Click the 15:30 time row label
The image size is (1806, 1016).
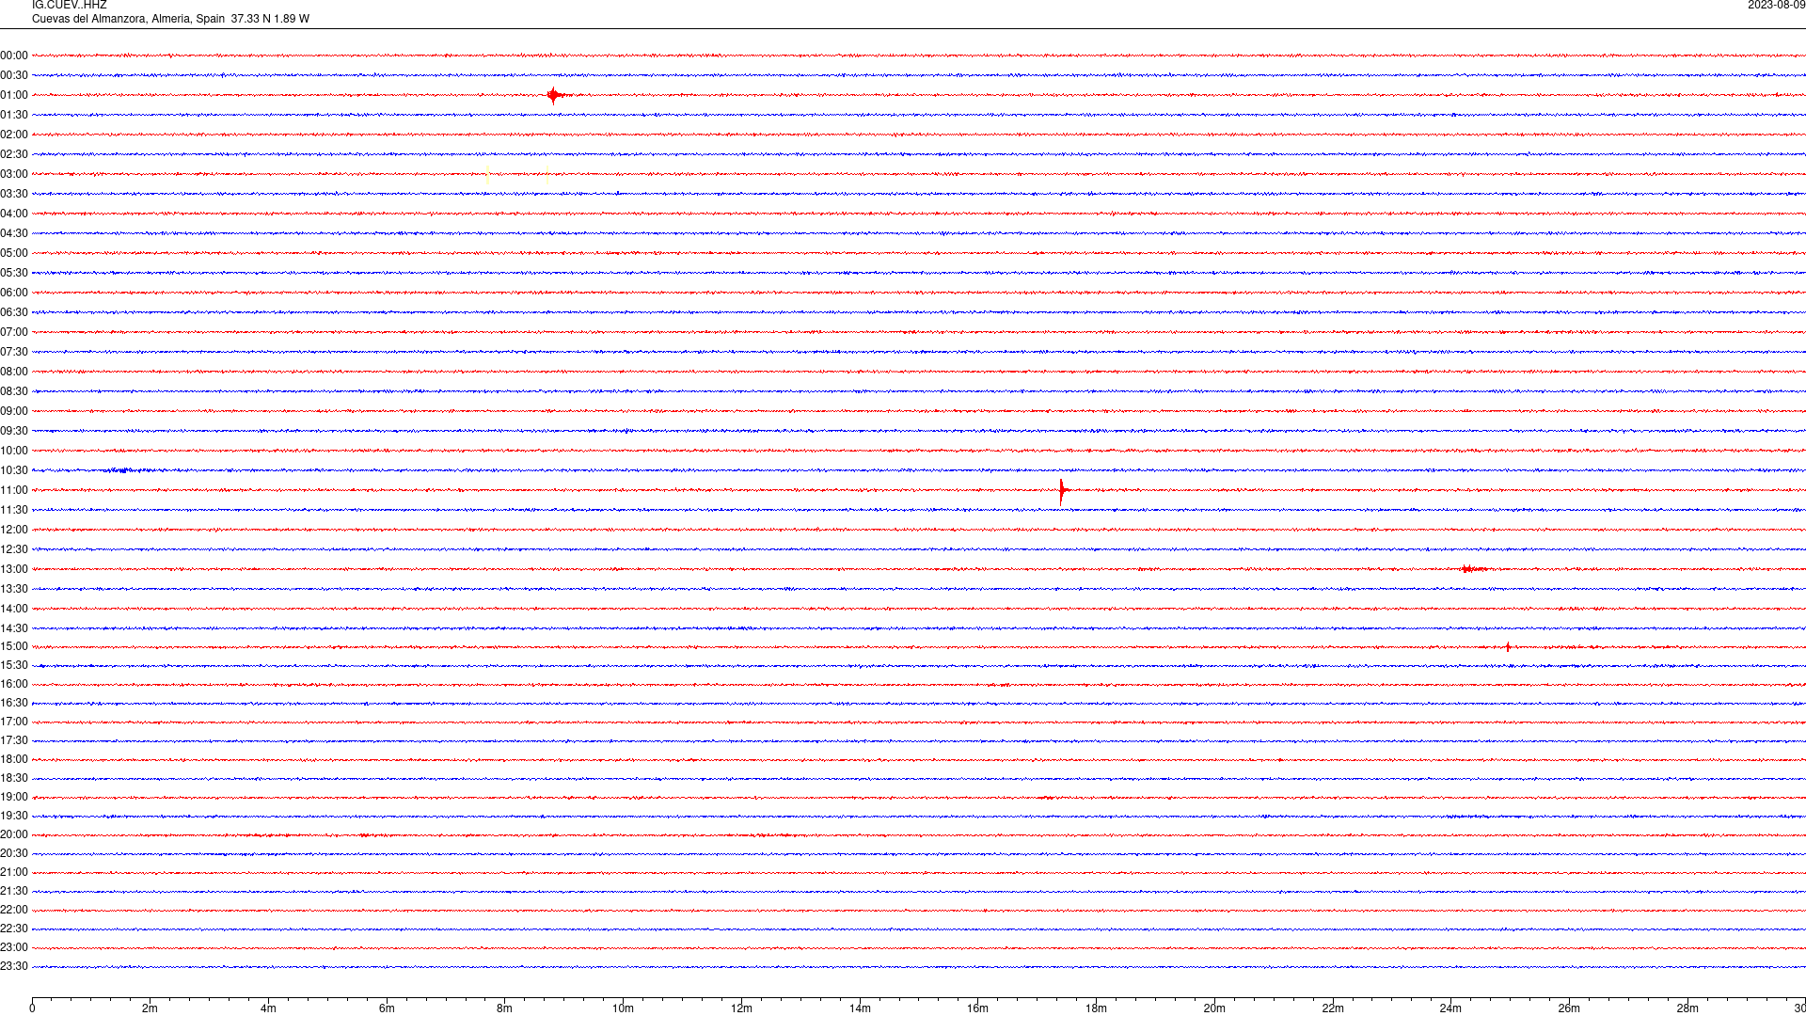point(14,665)
